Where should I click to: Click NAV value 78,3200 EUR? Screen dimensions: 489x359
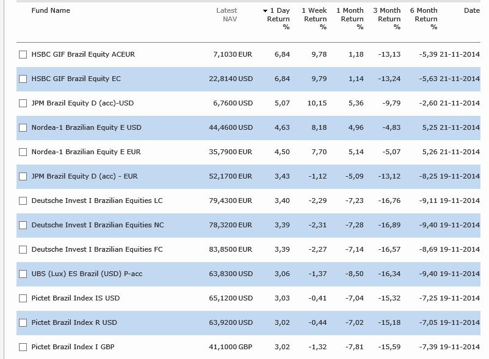point(231,225)
